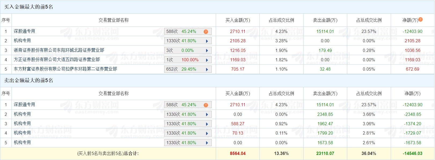
Task: Expand arrow for 方正证券大连五四路 row
Action: coord(207,60)
